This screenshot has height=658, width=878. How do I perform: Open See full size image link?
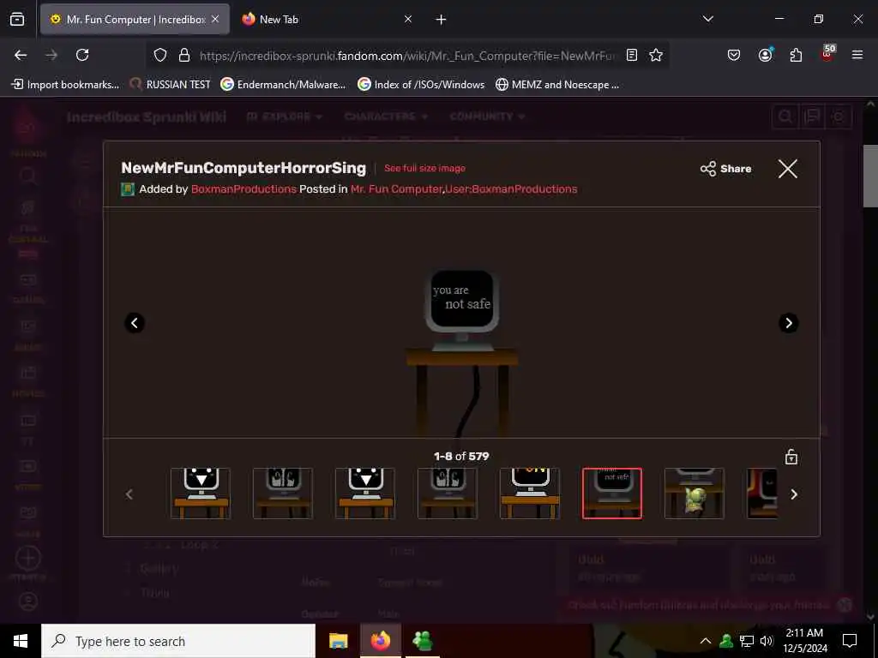point(424,168)
